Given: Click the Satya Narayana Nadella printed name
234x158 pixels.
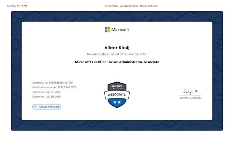Looking at the screenshot, I should pyautogui.click(x=190, y=98).
